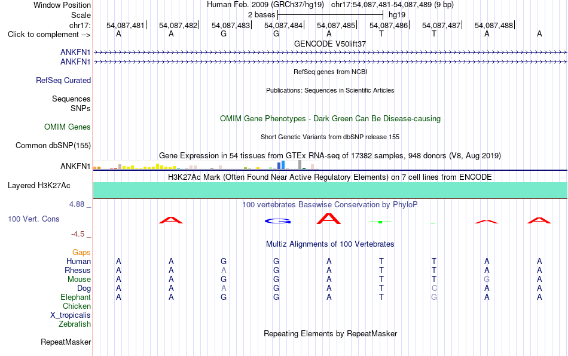Click the 'H3K27Ac Mark' track title
The image size is (568, 356).
pyautogui.click(x=330, y=177)
